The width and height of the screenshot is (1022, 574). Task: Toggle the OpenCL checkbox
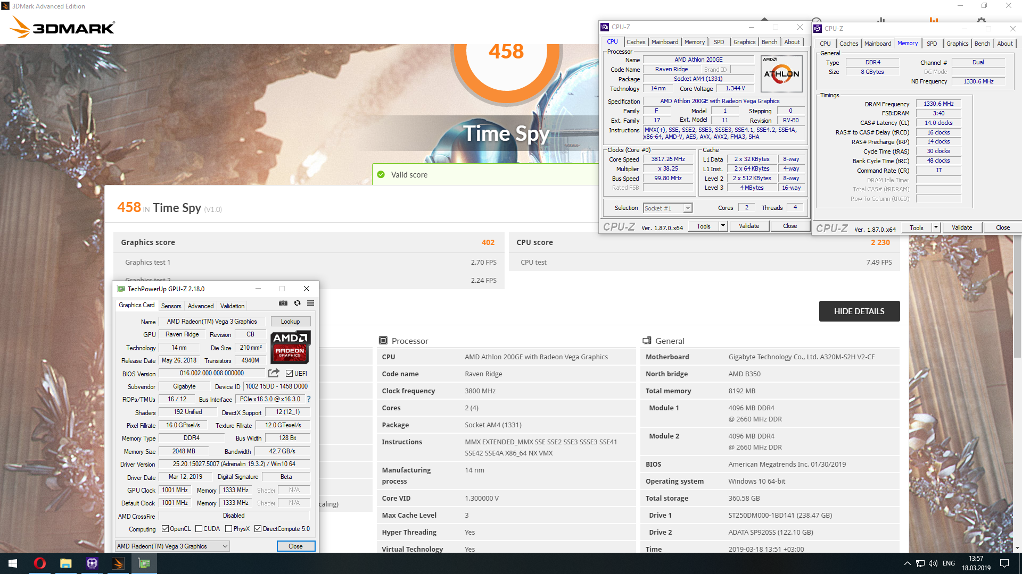point(165,528)
